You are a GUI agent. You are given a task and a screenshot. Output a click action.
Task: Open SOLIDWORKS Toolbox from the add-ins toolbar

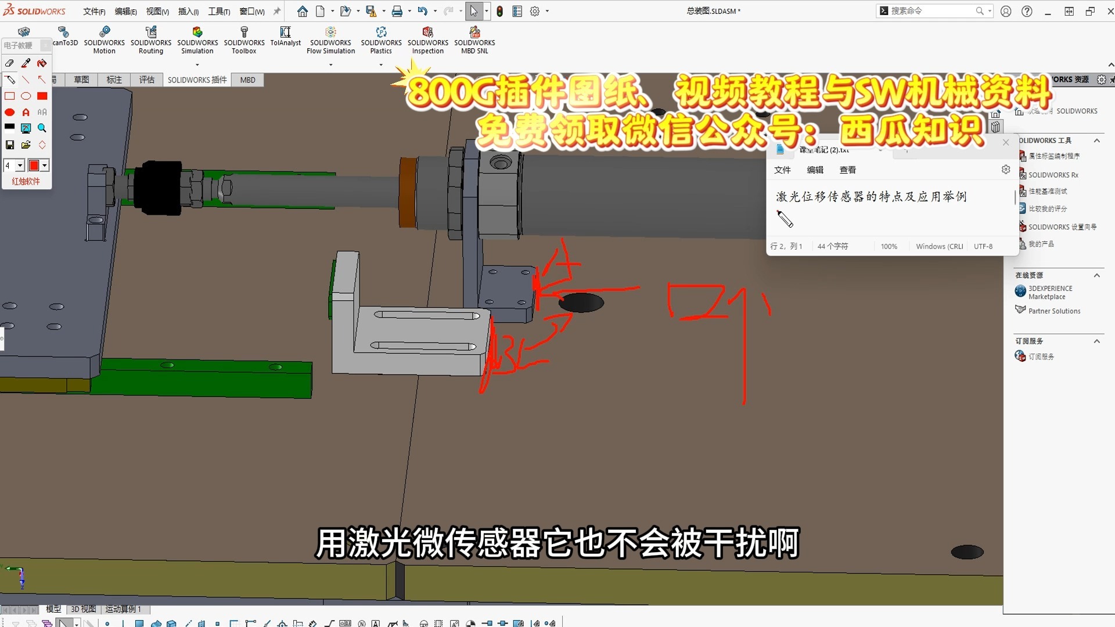(x=243, y=39)
